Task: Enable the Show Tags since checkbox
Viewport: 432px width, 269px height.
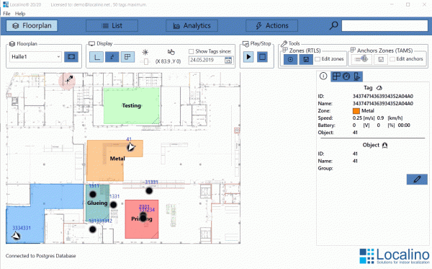Action: (192, 52)
